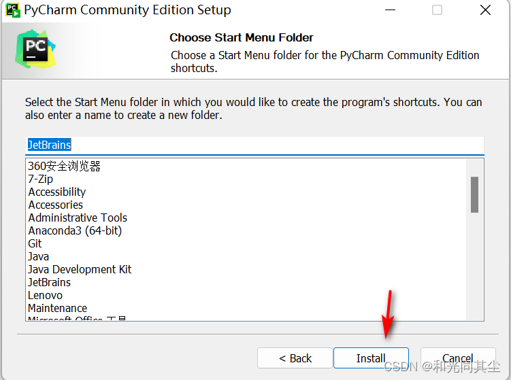
Task: Click the PyCharm icon in the title bar
Action: (x=13, y=10)
